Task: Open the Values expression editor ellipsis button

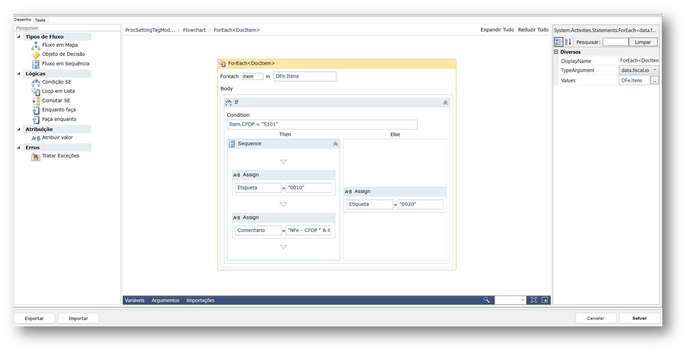Action: 655,81
